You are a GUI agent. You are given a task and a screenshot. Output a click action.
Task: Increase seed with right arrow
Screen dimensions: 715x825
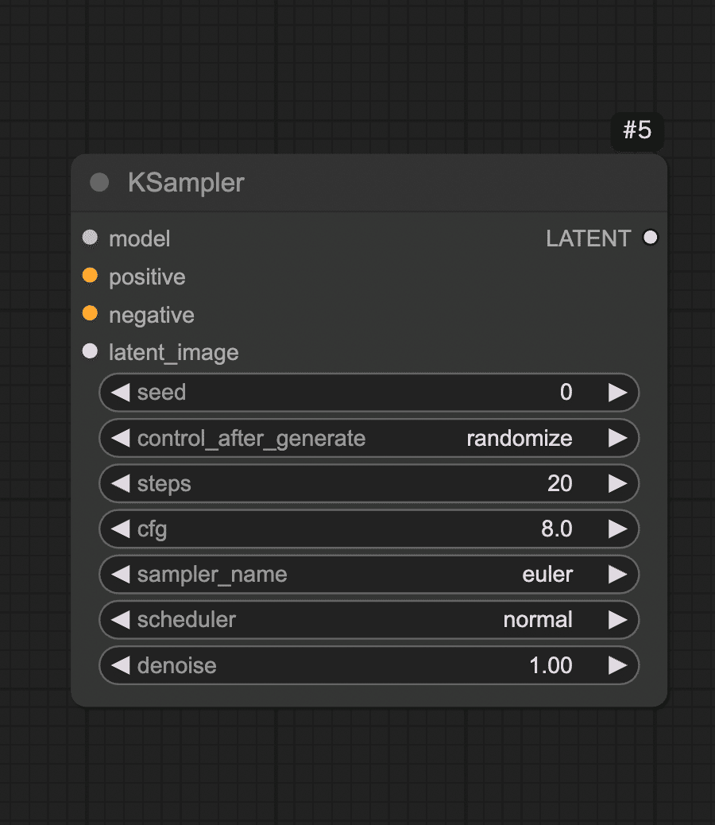618,393
